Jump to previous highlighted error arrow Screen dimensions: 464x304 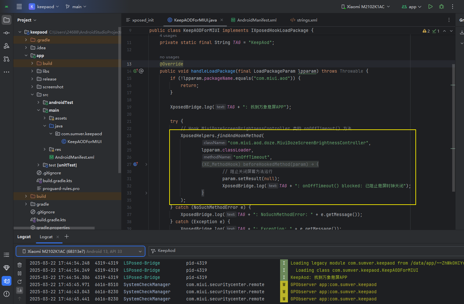pos(444,31)
